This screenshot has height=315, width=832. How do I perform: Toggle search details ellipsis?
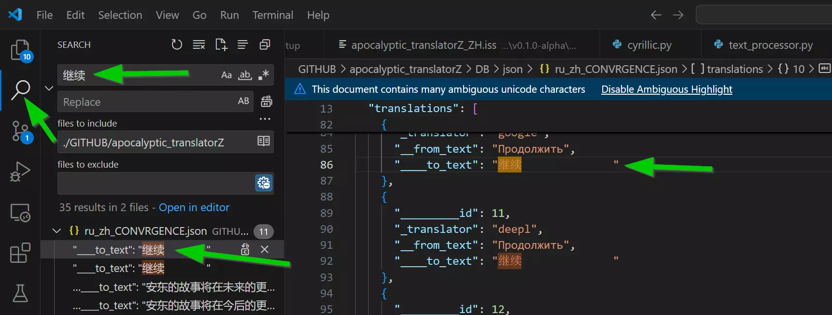(x=265, y=119)
